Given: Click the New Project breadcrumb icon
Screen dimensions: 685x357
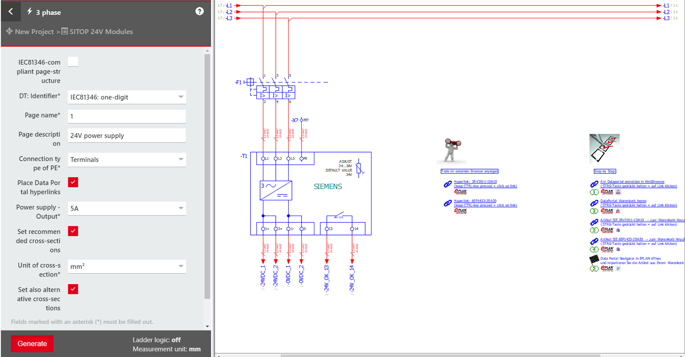Looking at the screenshot, I should pyautogui.click(x=9, y=31).
